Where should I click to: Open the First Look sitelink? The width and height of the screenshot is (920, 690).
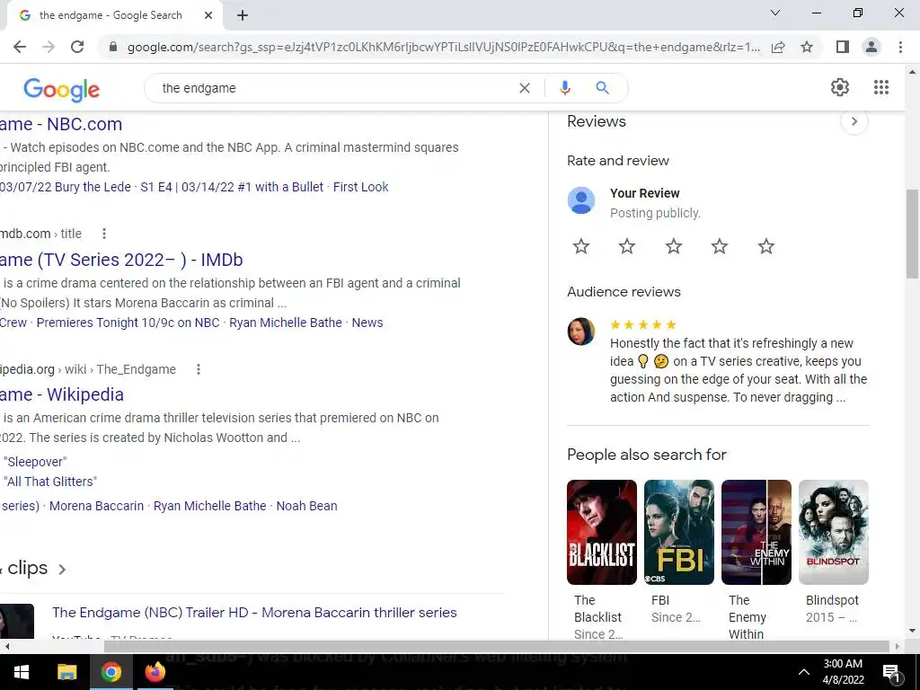point(361,187)
